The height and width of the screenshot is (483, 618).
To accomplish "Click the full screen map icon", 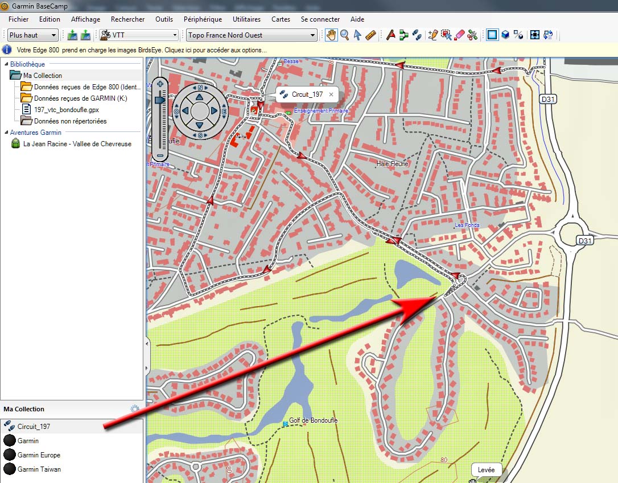I will 534,35.
